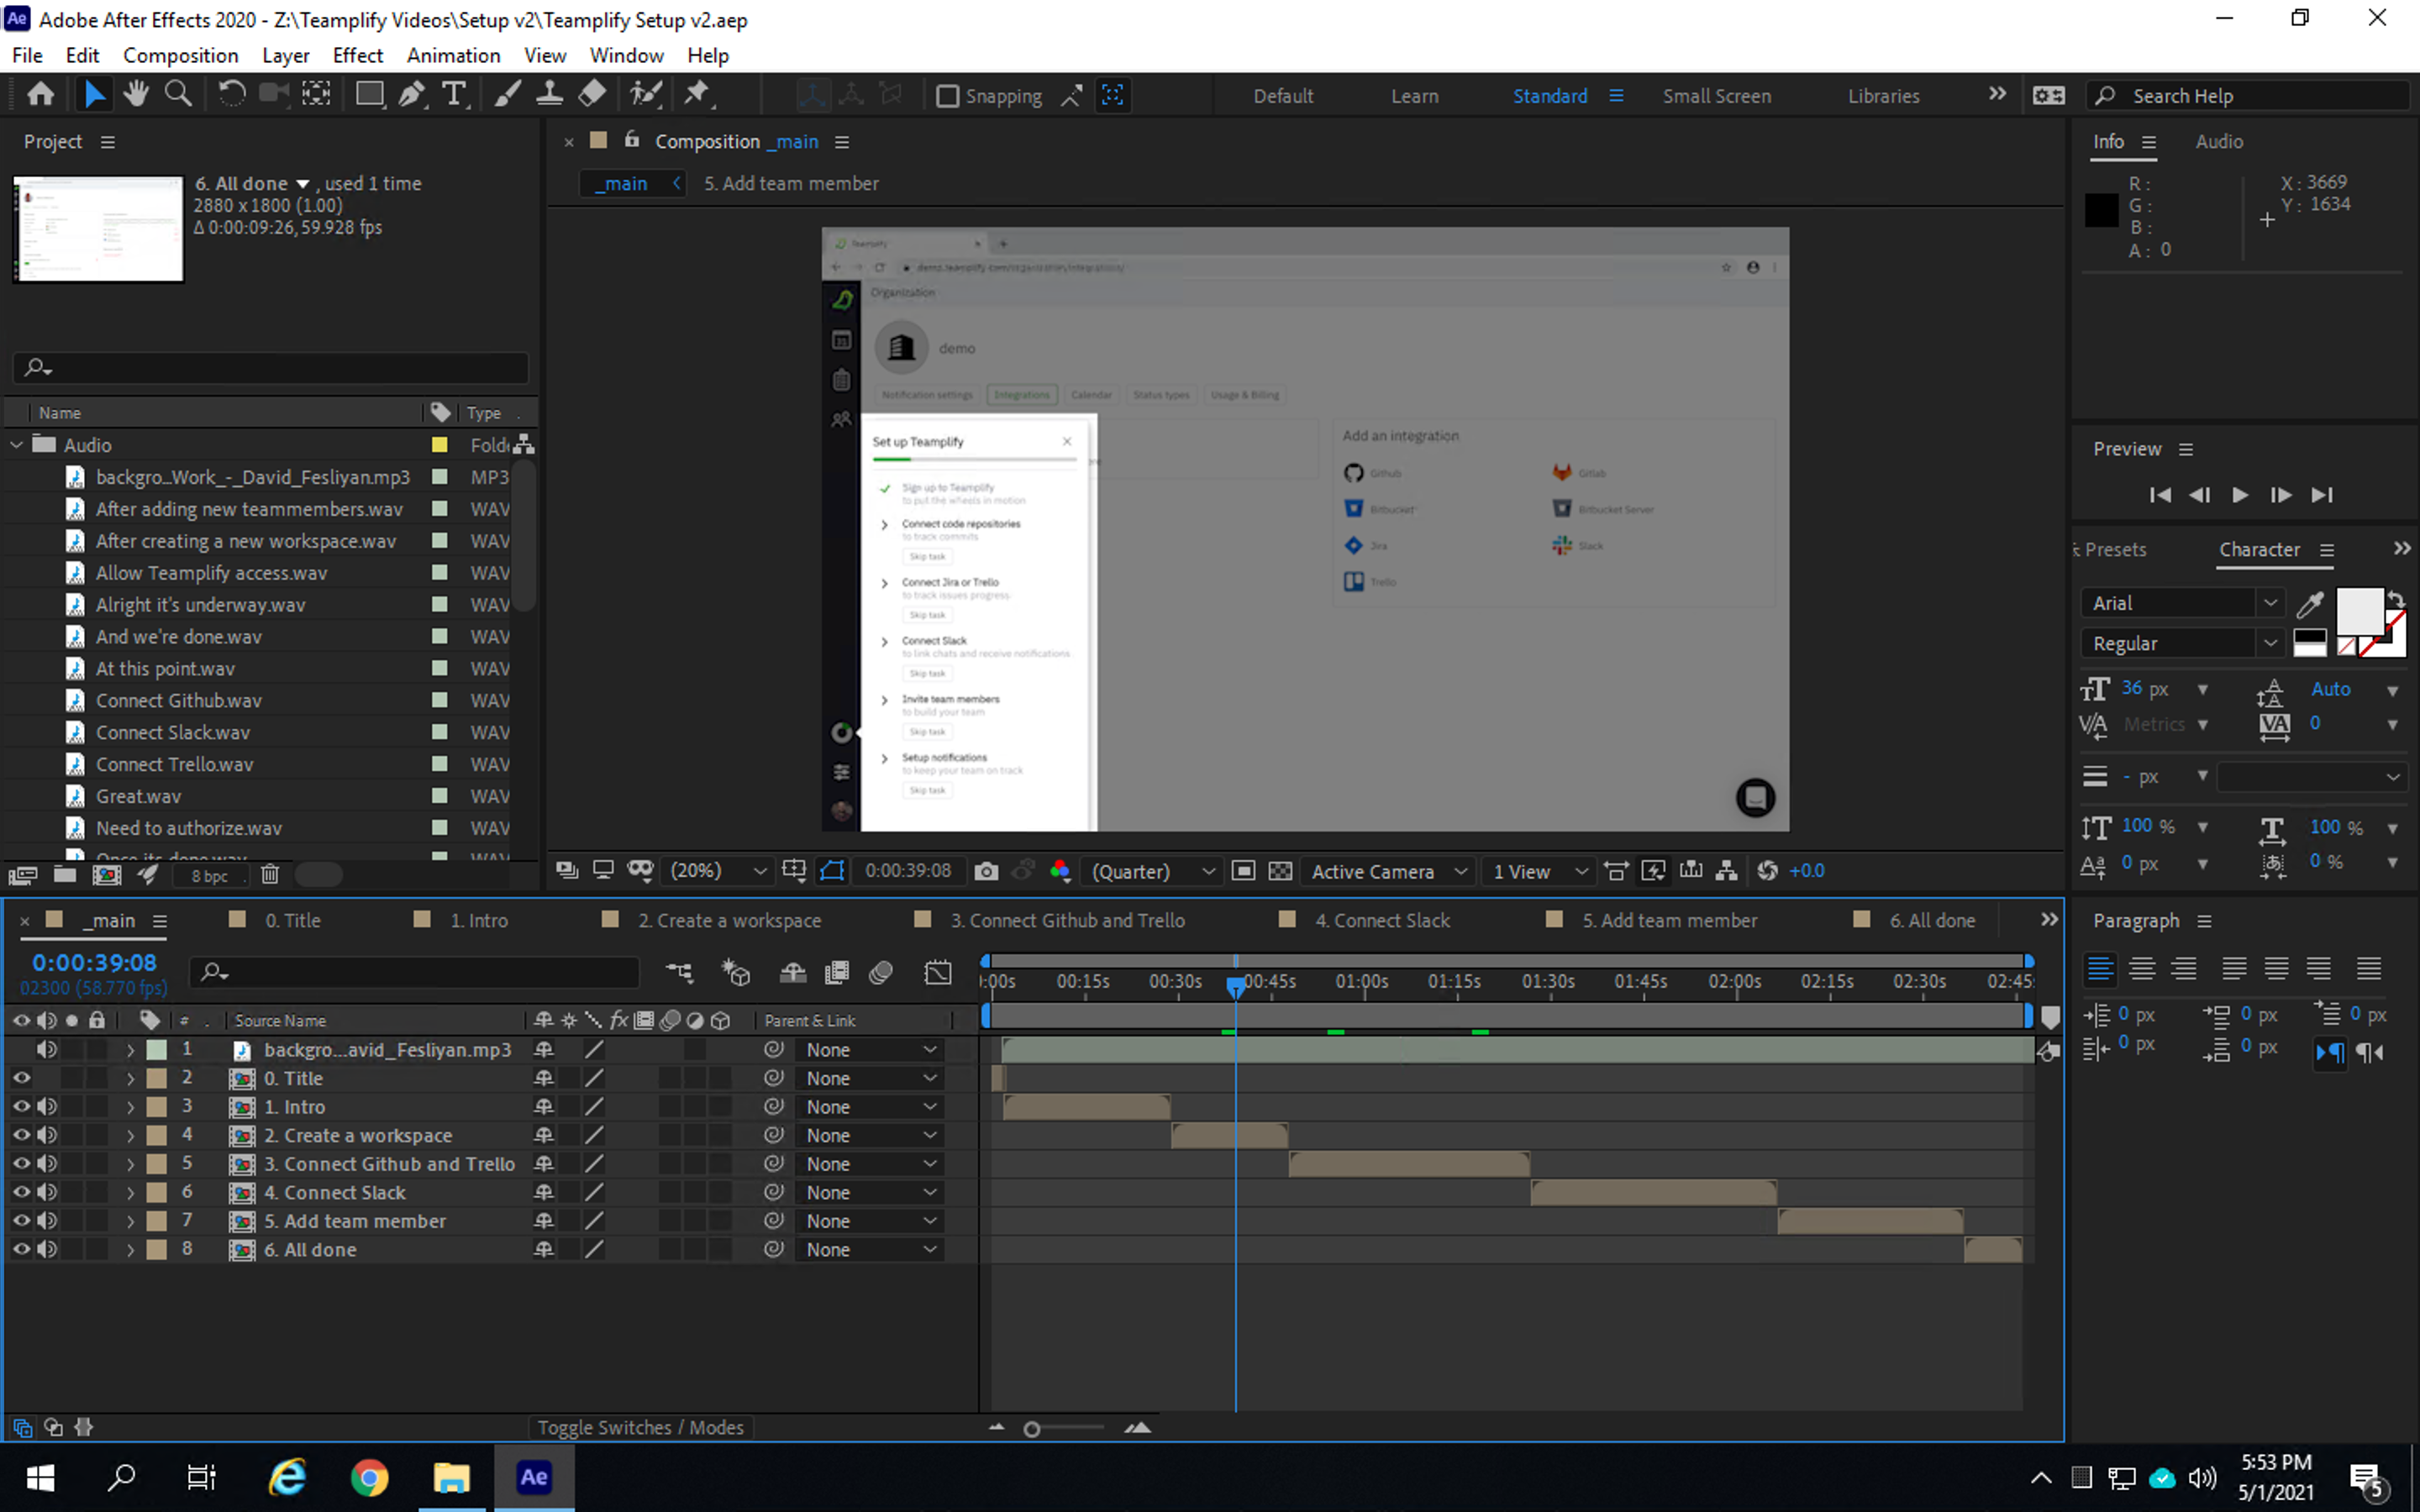Click Toggle Switches / Modes button

(640, 1427)
